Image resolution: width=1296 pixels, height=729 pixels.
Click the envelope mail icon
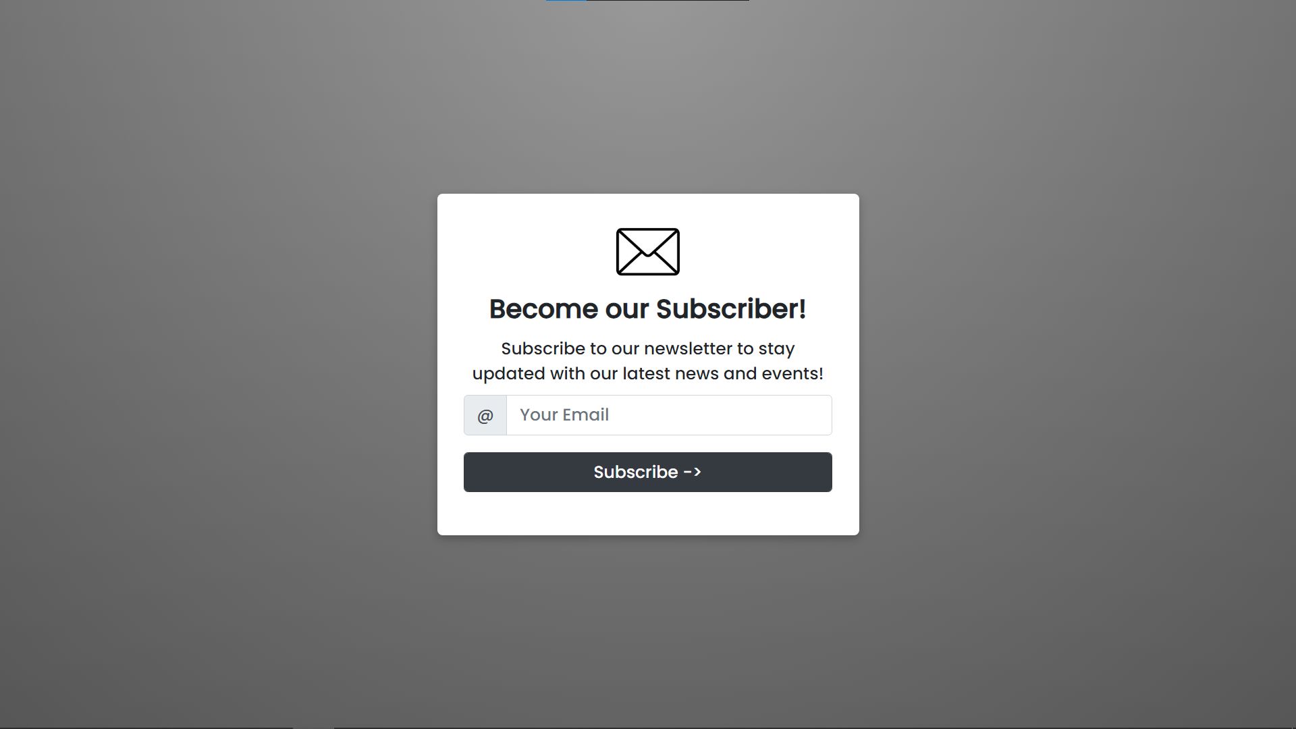click(647, 252)
